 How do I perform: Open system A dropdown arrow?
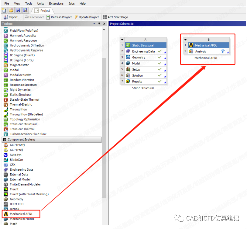tap(122, 40)
